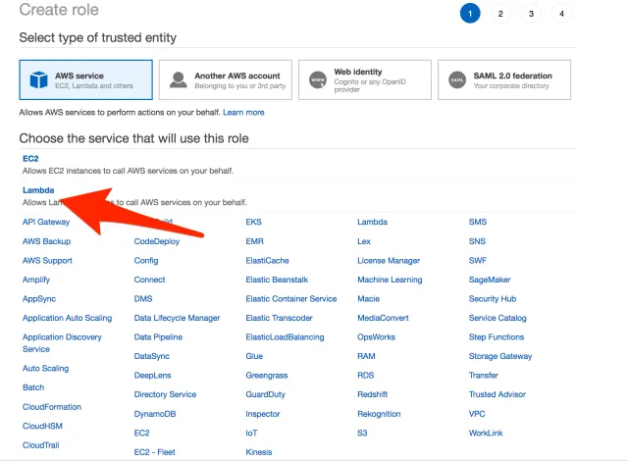Select Connect service
This screenshot has width=628, height=462.
[149, 280]
